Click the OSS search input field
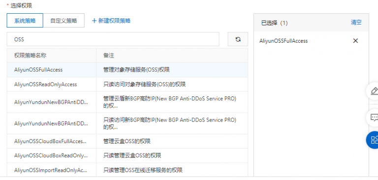This screenshot has height=180, width=378. [x=113, y=39]
